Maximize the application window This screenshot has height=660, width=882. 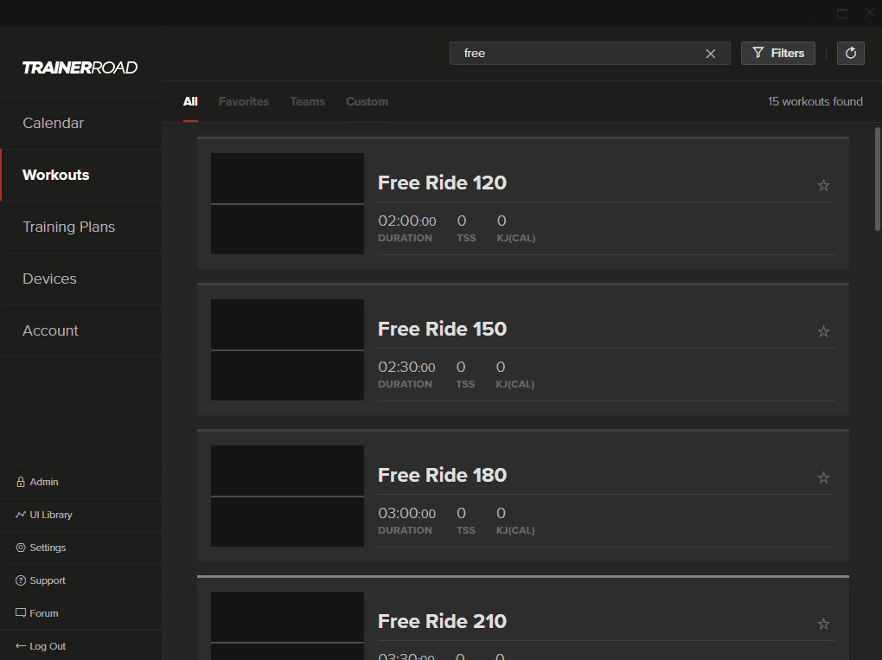(842, 14)
